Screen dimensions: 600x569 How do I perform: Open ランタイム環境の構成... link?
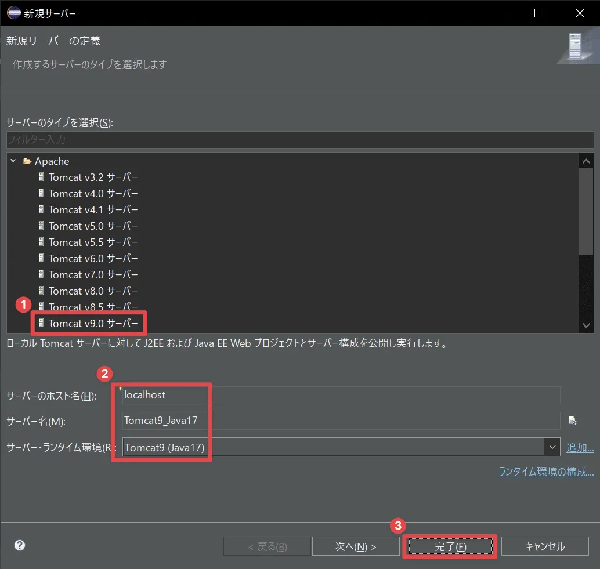tap(546, 472)
